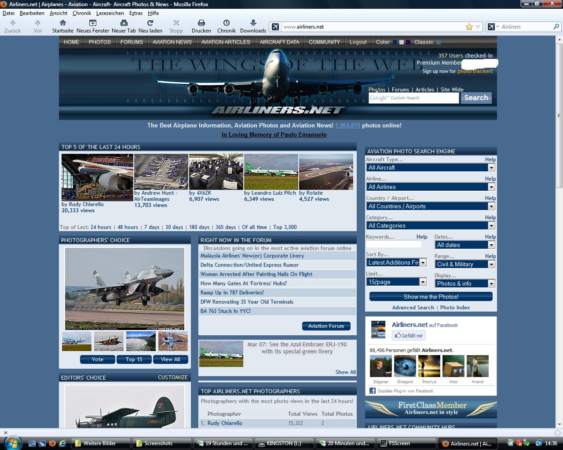The height and width of the screenshot is (450, 563).
Task: Click the CUSTOMIZE link in Editors' Choice
Action: click(x=173, y=377)
